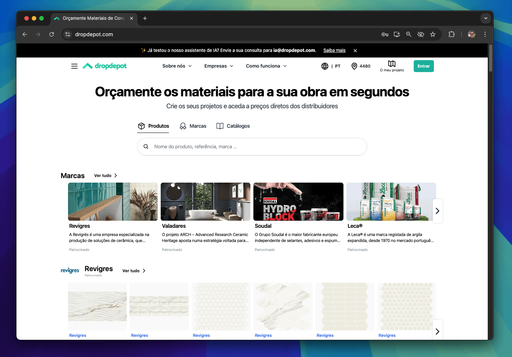Switch to the Marcas tab
Image resolution: width=512 pixels, height=357 pixels.
click(x=193, y=126)
